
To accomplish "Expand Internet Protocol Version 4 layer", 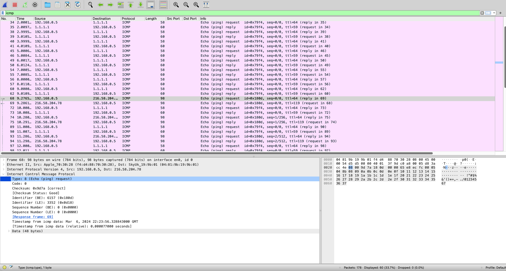I will tap(3, 169).
